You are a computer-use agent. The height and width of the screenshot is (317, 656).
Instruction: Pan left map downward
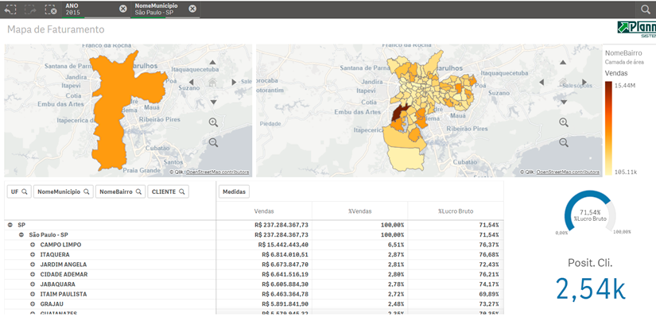coord(213,102)
